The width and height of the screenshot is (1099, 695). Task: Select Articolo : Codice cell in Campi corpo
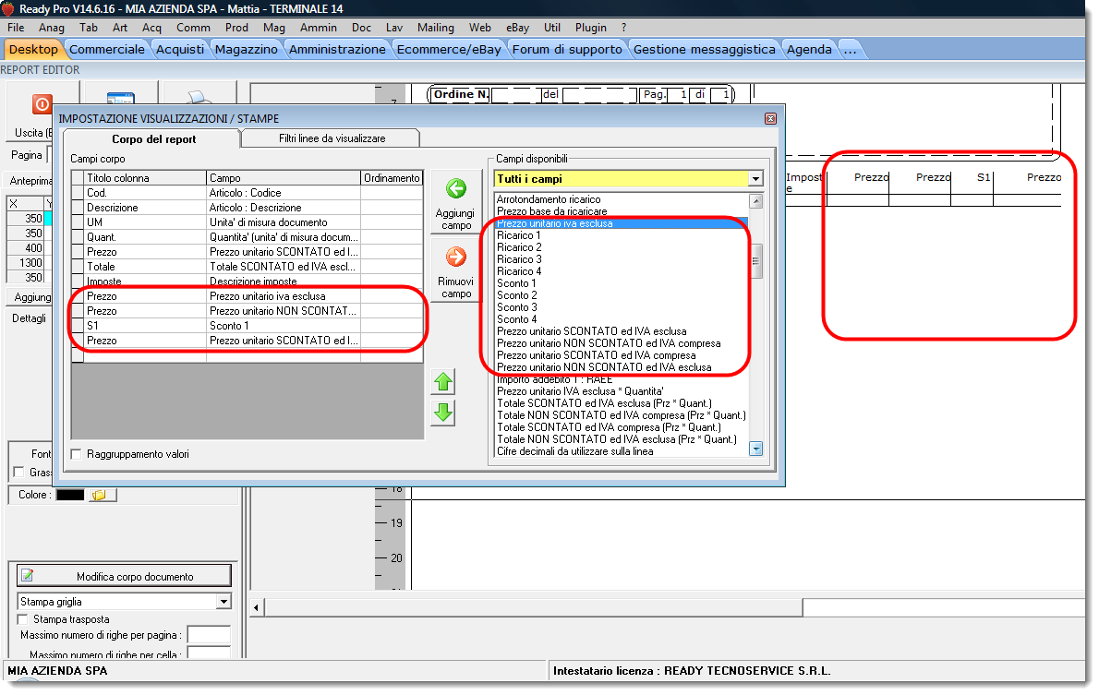[284, 193]
